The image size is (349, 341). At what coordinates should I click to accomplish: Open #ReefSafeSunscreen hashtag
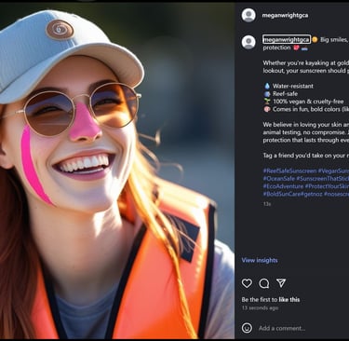[289, 170]
